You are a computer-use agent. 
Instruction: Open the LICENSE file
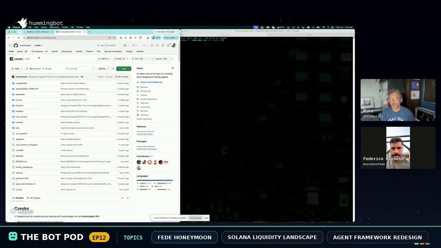pyautogui.click(x=19, y=150)
